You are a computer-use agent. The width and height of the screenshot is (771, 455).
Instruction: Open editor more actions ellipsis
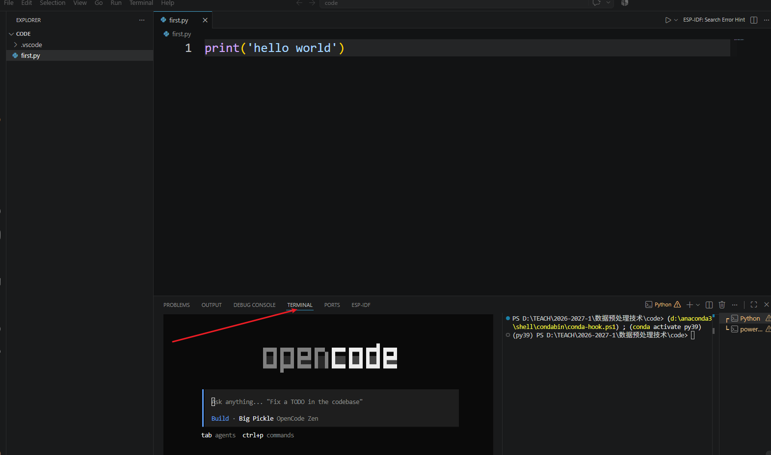(x=767, y=20)
